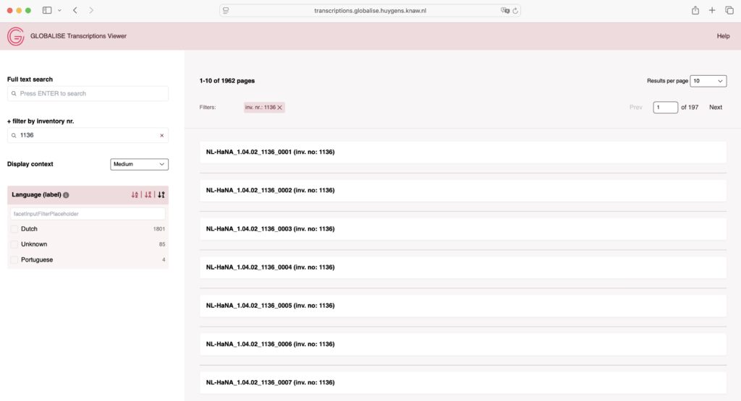Check the Portuguese language checkbox
Screen dimensions: 741x401
14,260
